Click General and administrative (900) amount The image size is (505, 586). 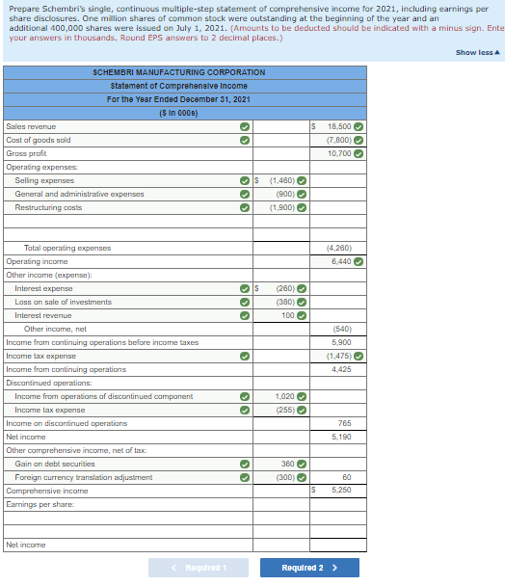281,194
